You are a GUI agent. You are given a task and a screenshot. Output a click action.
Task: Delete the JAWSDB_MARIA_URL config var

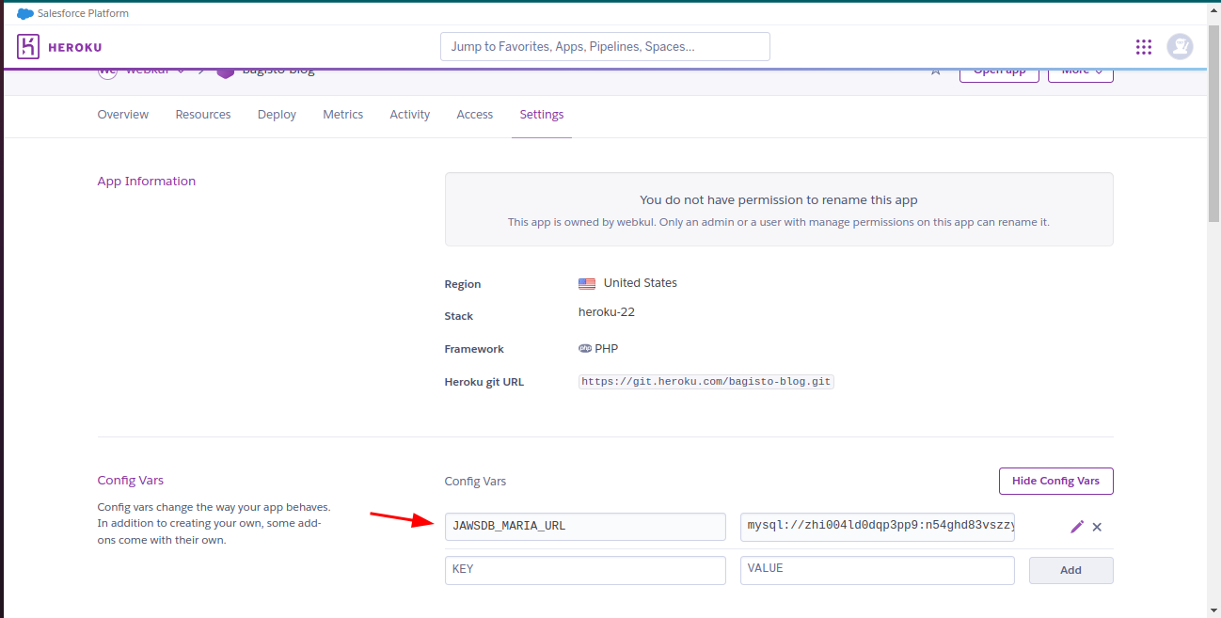1097,527
